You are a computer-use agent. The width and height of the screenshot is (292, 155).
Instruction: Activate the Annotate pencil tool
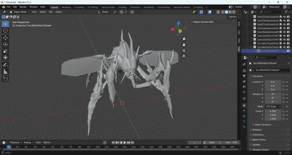[5, 65]
